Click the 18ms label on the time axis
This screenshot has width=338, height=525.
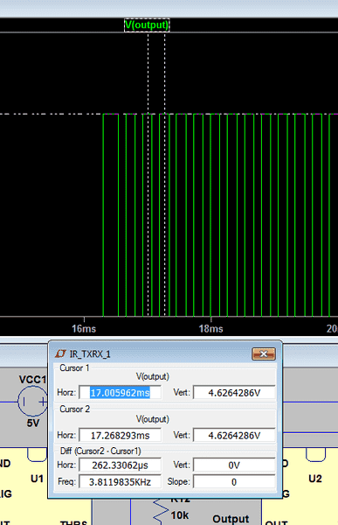[211, 328]
